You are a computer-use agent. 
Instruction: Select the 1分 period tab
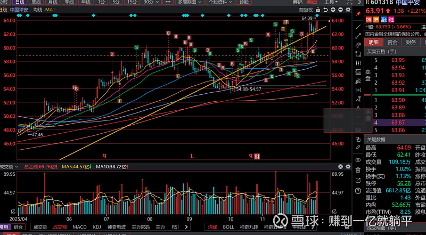101,2
